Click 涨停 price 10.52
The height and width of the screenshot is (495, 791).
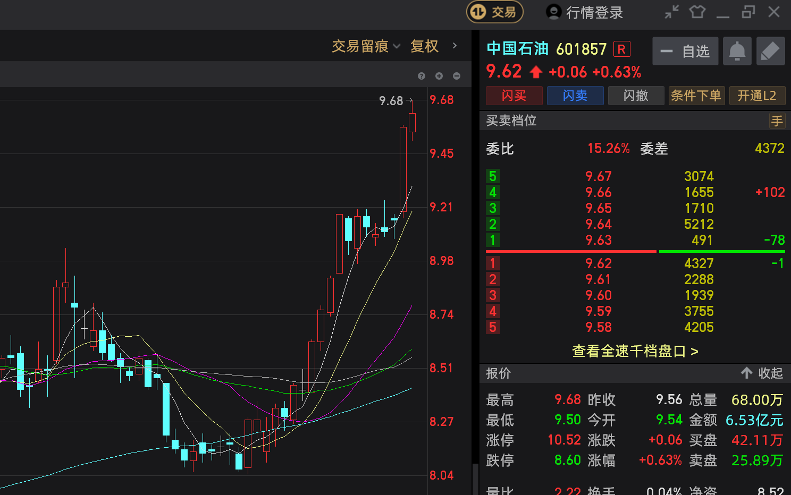coord(564,440)
